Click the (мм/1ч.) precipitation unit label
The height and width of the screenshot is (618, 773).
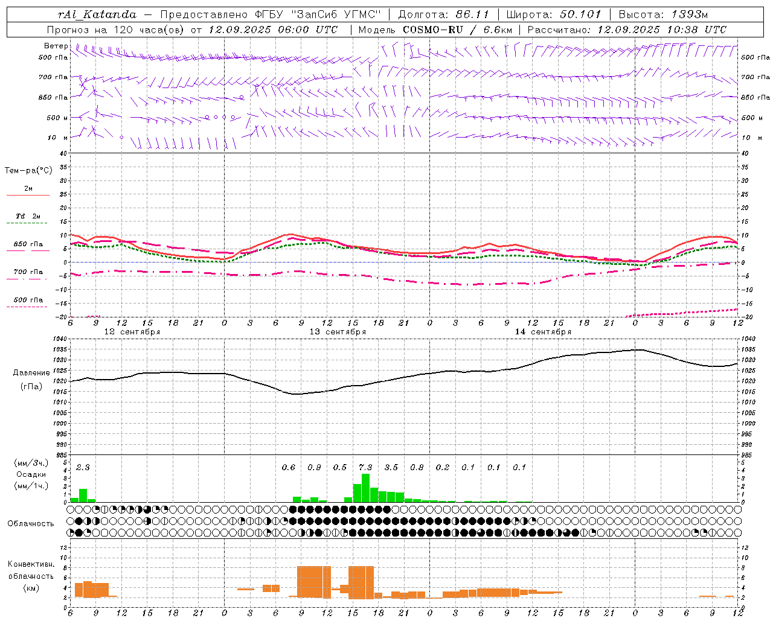[x=31, y=486]
